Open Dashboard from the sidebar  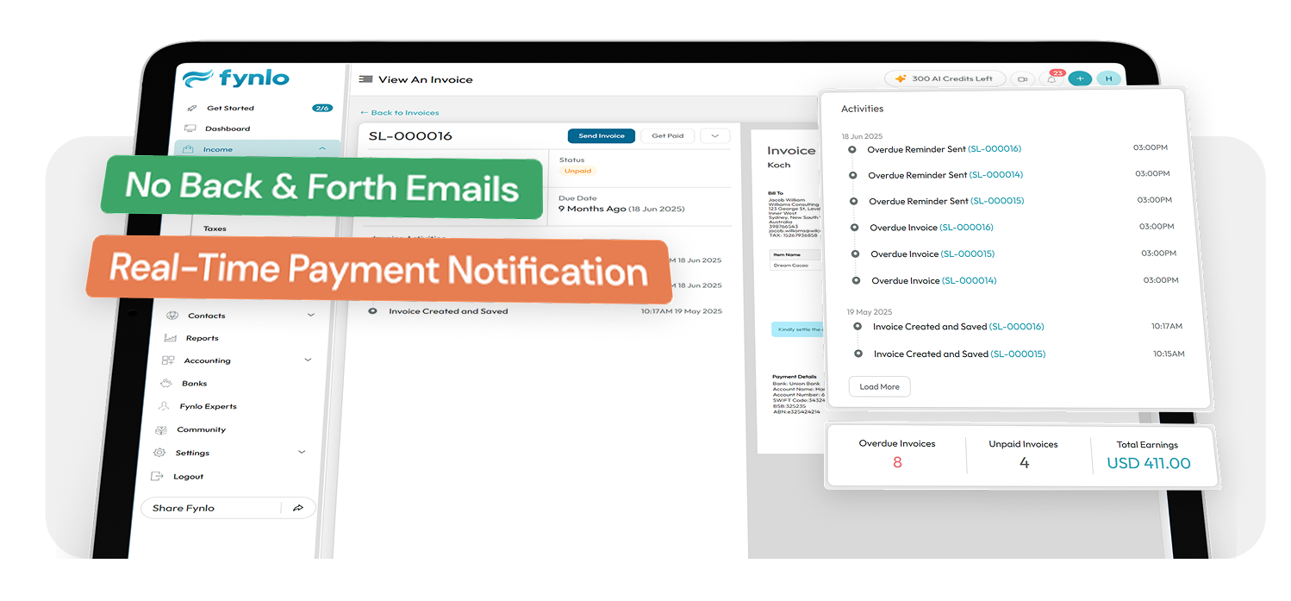point(227,128)
